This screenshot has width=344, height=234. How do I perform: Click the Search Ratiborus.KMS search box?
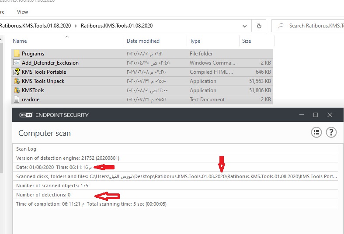pos(313,26)
